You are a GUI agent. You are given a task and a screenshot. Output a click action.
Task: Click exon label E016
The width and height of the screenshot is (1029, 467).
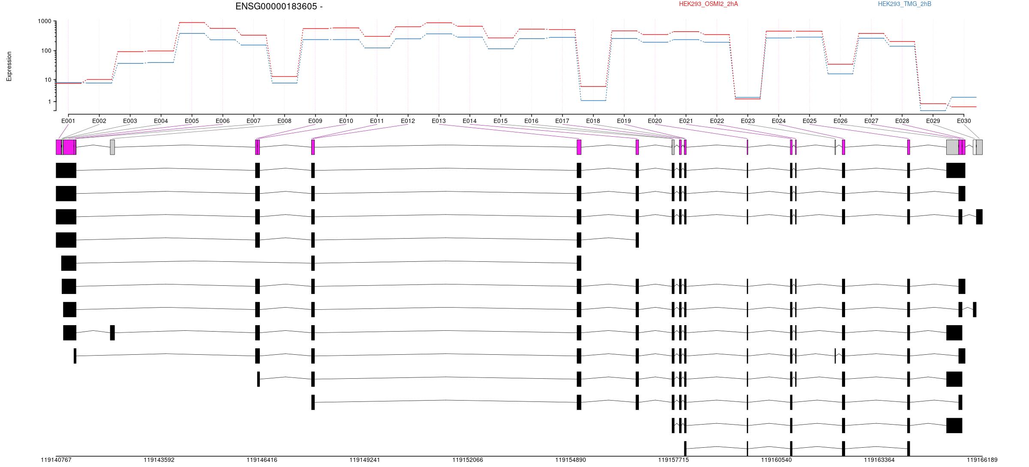point(531,121)
